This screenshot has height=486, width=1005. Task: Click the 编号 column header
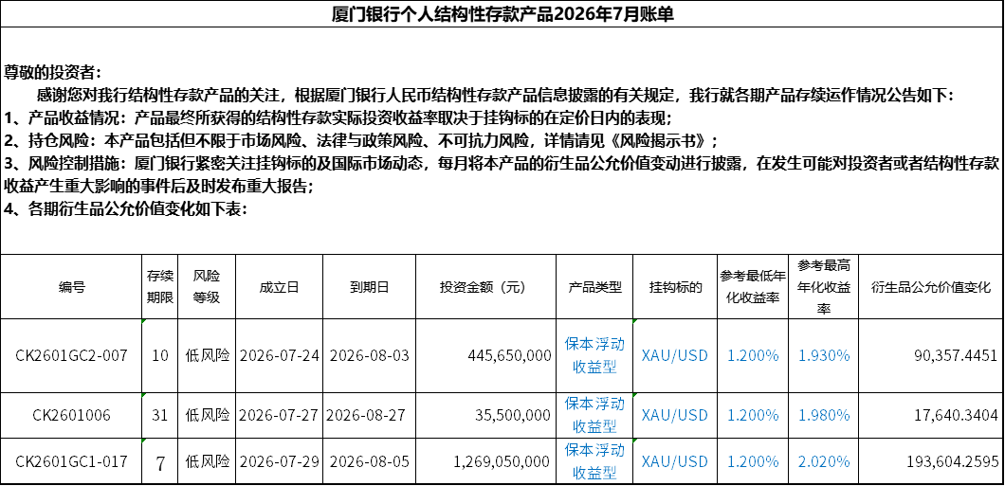[71, 287]
